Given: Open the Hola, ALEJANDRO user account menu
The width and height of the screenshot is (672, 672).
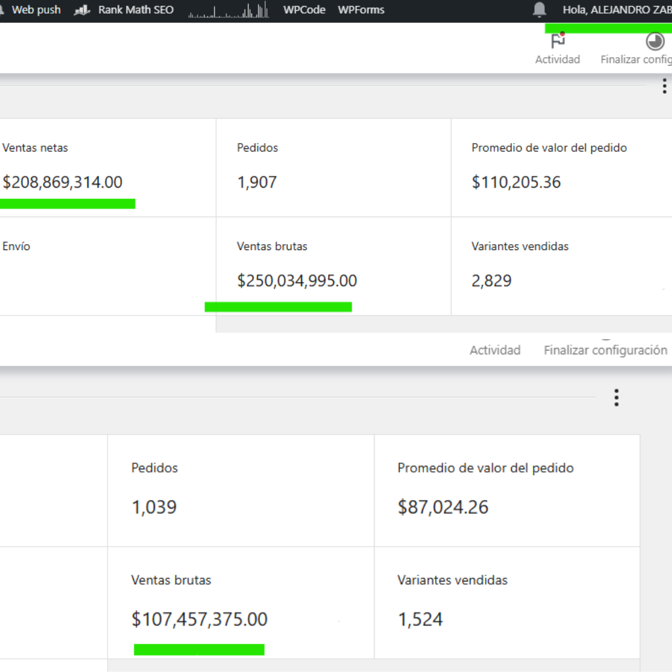Looking at the screenshot, I should (616, 10).
